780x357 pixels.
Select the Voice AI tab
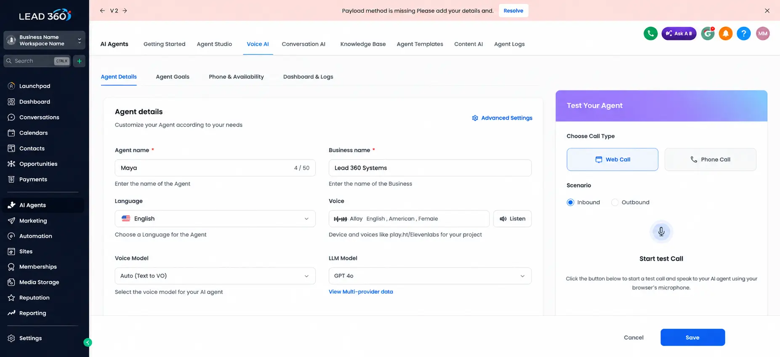[258, 44]
